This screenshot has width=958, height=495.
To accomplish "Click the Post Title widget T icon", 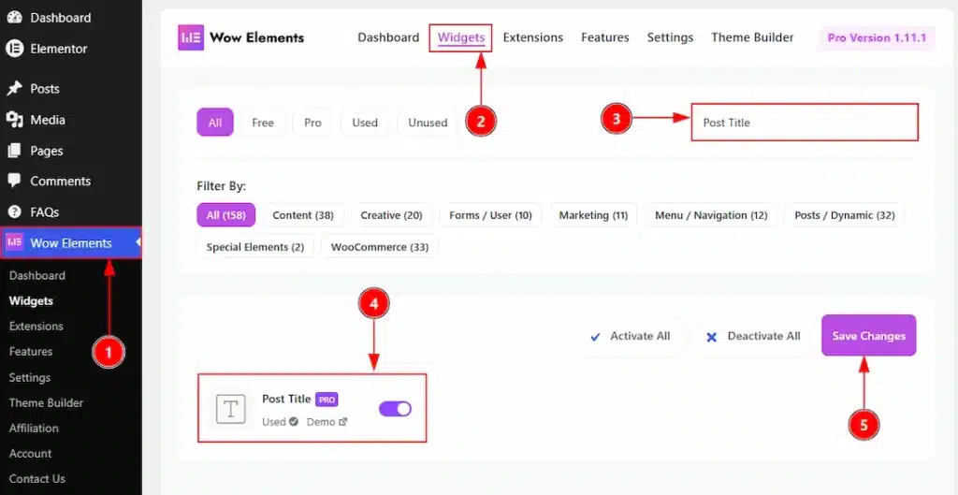I will point(230,409).
